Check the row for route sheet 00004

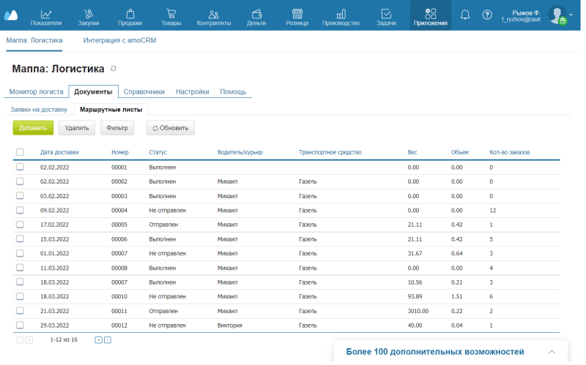click(20, 210)
